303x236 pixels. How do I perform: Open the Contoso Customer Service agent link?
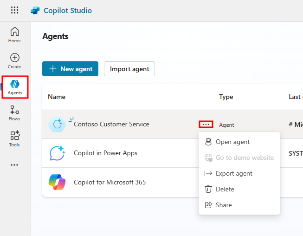point(111,125)
